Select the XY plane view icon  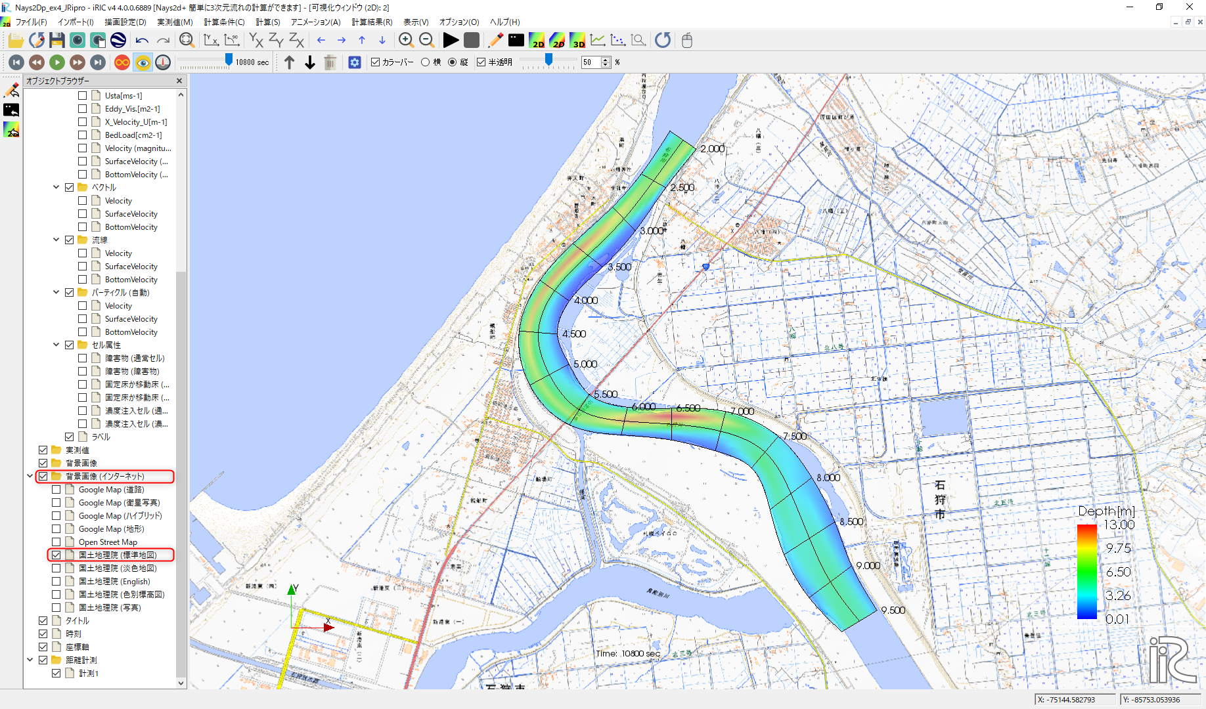coord(256,41)
